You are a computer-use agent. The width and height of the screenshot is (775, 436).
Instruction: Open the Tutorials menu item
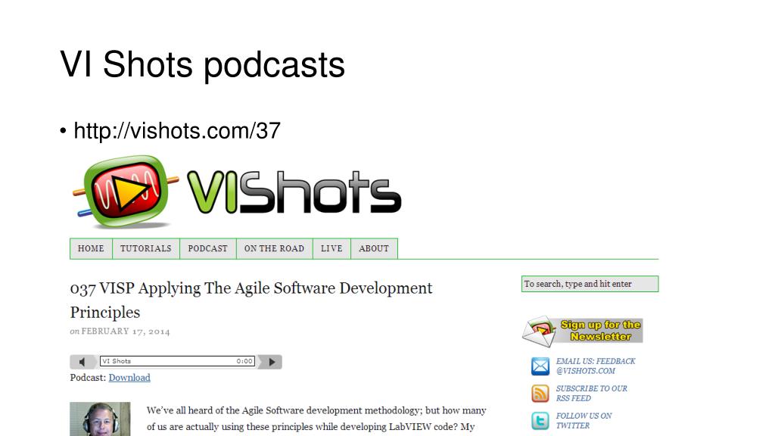click(x=146, y=248)
